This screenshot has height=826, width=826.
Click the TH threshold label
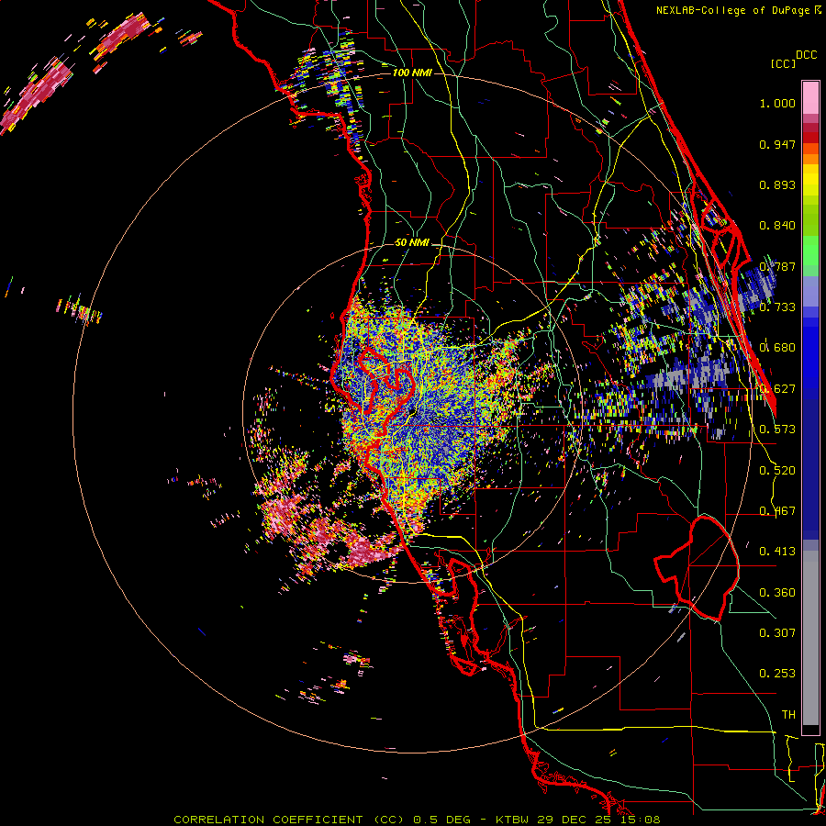pyautogui.click(x=788, y=714)
